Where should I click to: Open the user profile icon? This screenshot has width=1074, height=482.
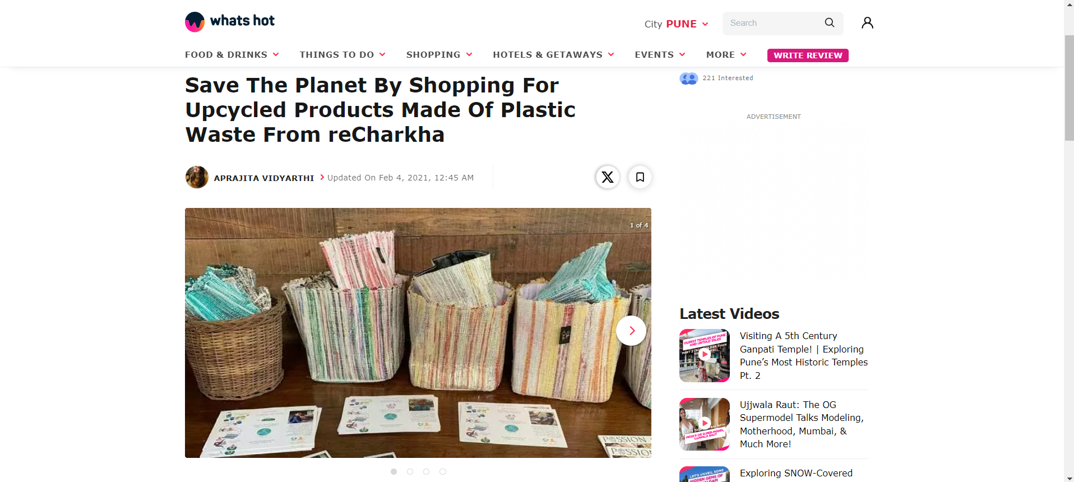867,22
